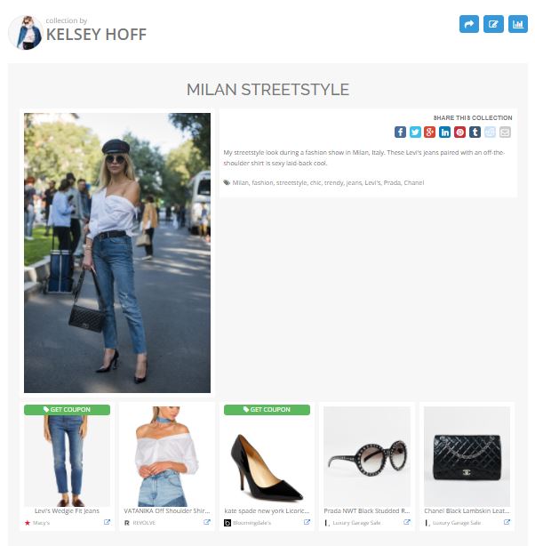Share collection via email envelope icon
Viewport: 535px width, 546px height.
[505, 132]
